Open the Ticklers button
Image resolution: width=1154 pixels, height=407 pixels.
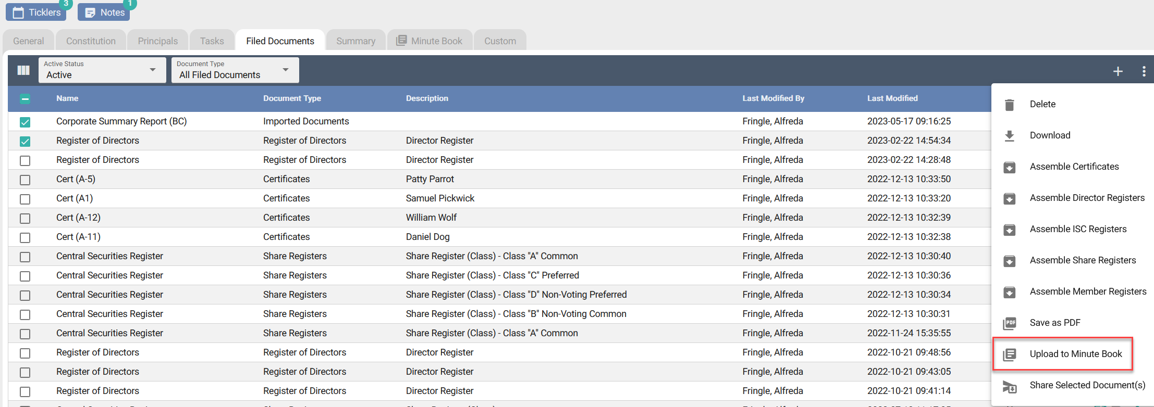[36, 12]
